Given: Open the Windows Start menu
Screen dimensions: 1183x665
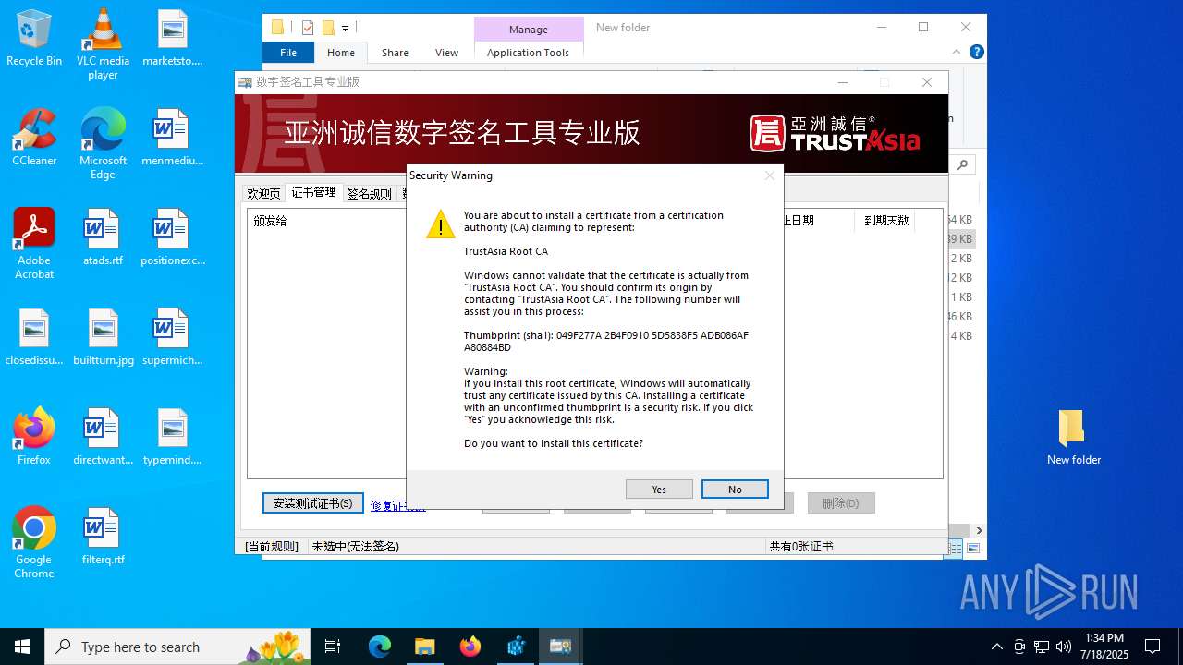Looking at the screenshot, I should (22, 647).
